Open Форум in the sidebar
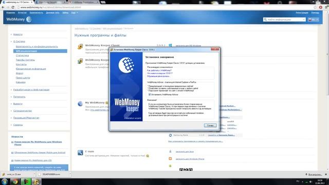Screen dimensions: 329x185 coord(20,73)
